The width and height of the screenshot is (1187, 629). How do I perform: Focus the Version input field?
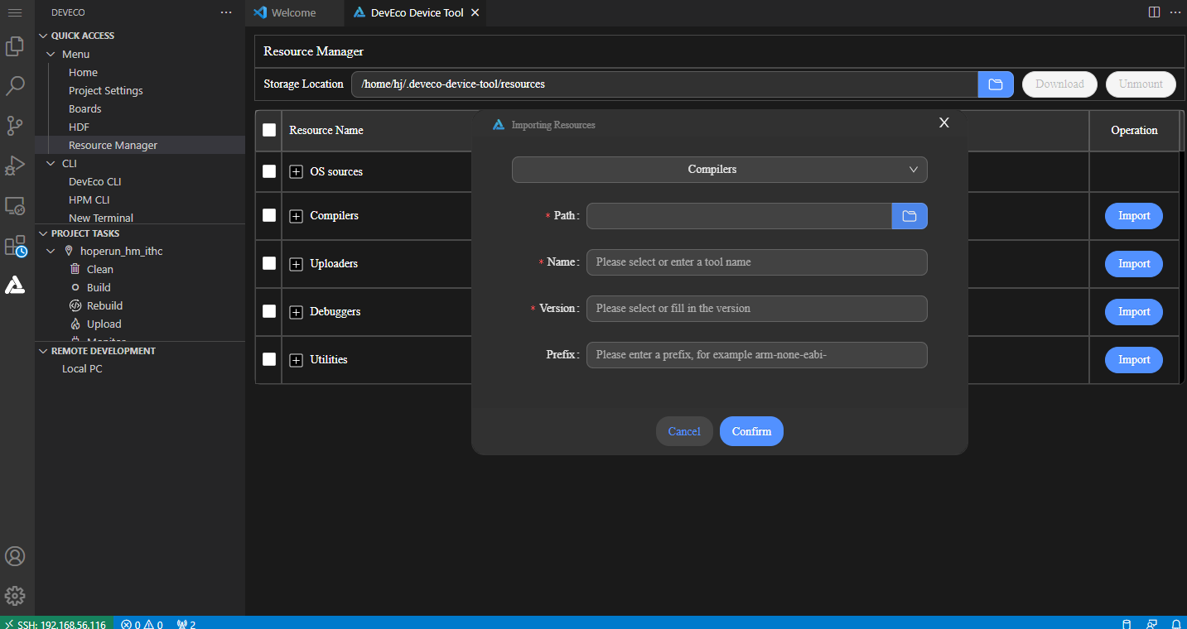click(x=757, y=309)
